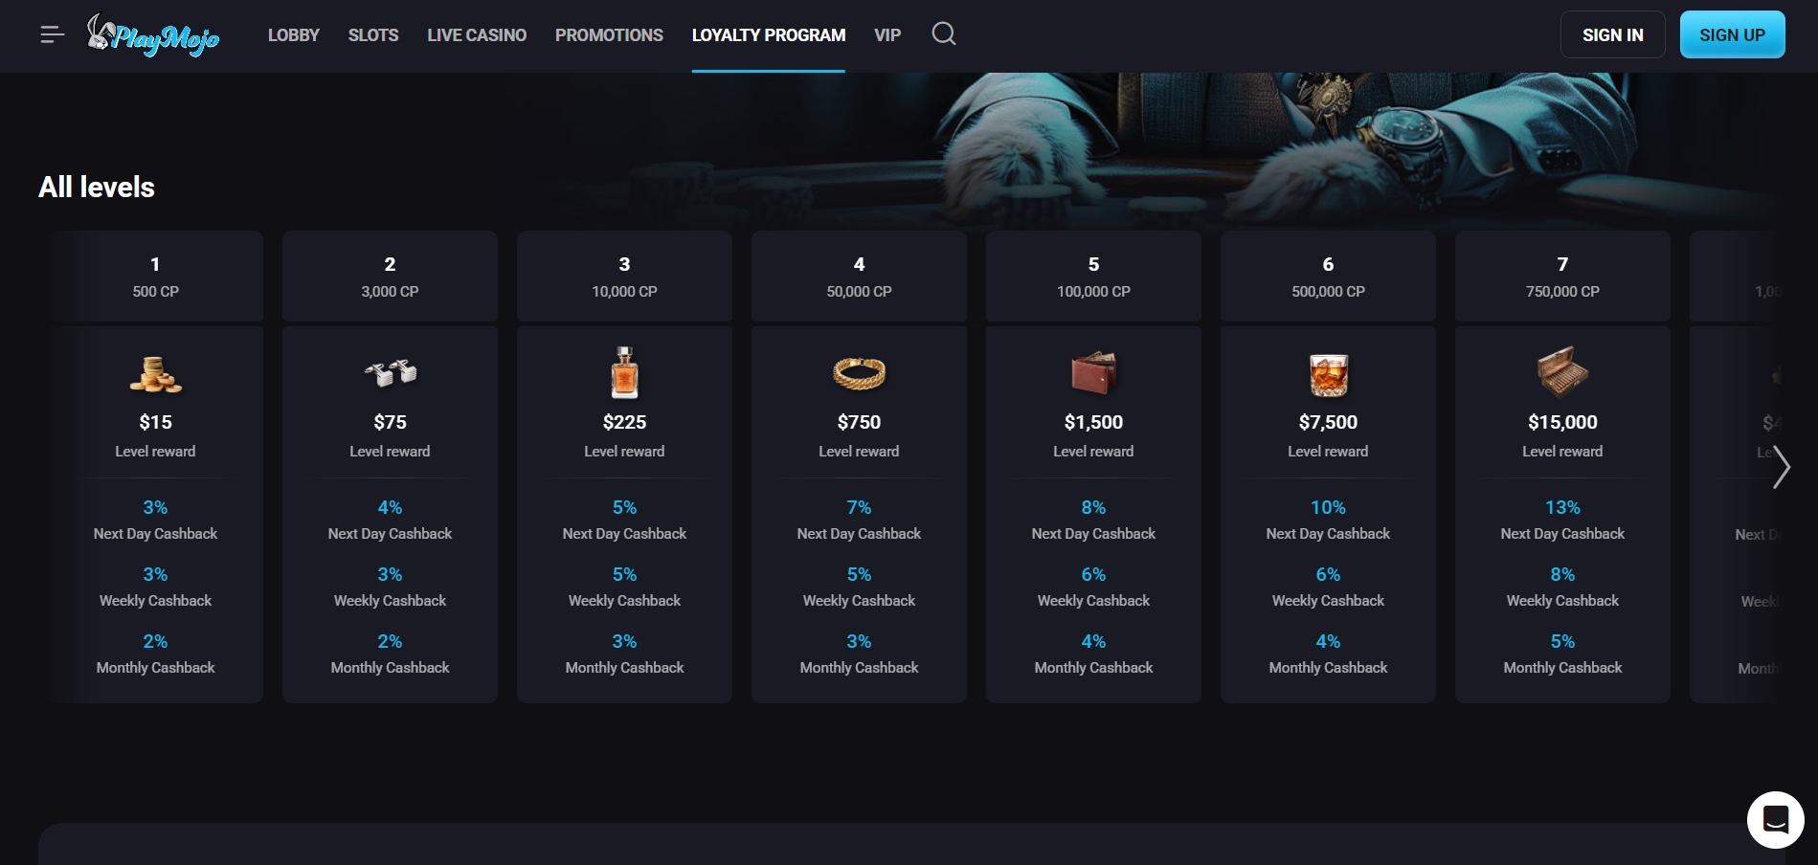This screenshot has width=1818, height=865.
Task: Select the leather wallet level 5 icon
Action: [1093, 373]
